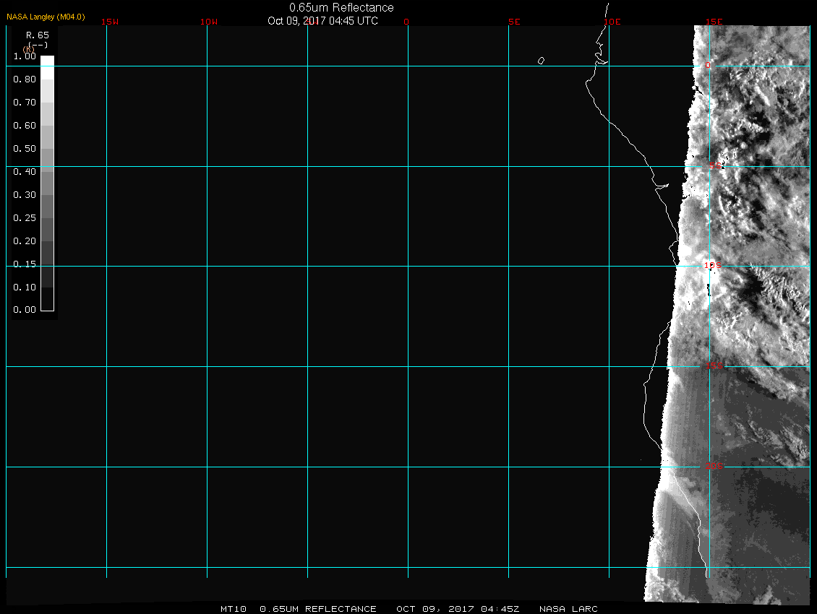
Task: Click the 0.10 colorbar value label
Action: tap(25, 287)
